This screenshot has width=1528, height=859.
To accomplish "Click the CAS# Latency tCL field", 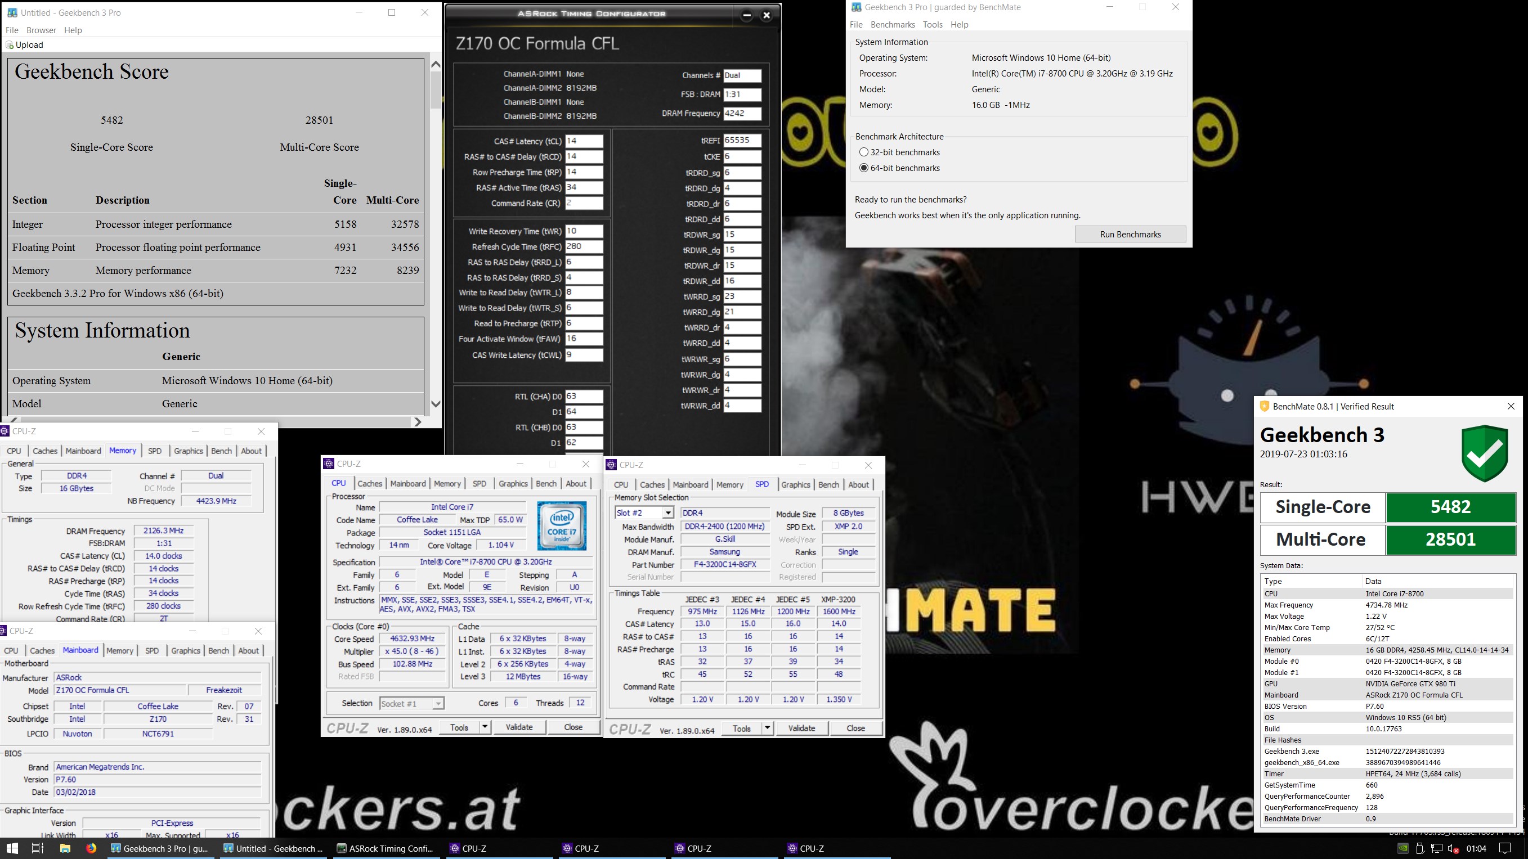I will [584, 141].
